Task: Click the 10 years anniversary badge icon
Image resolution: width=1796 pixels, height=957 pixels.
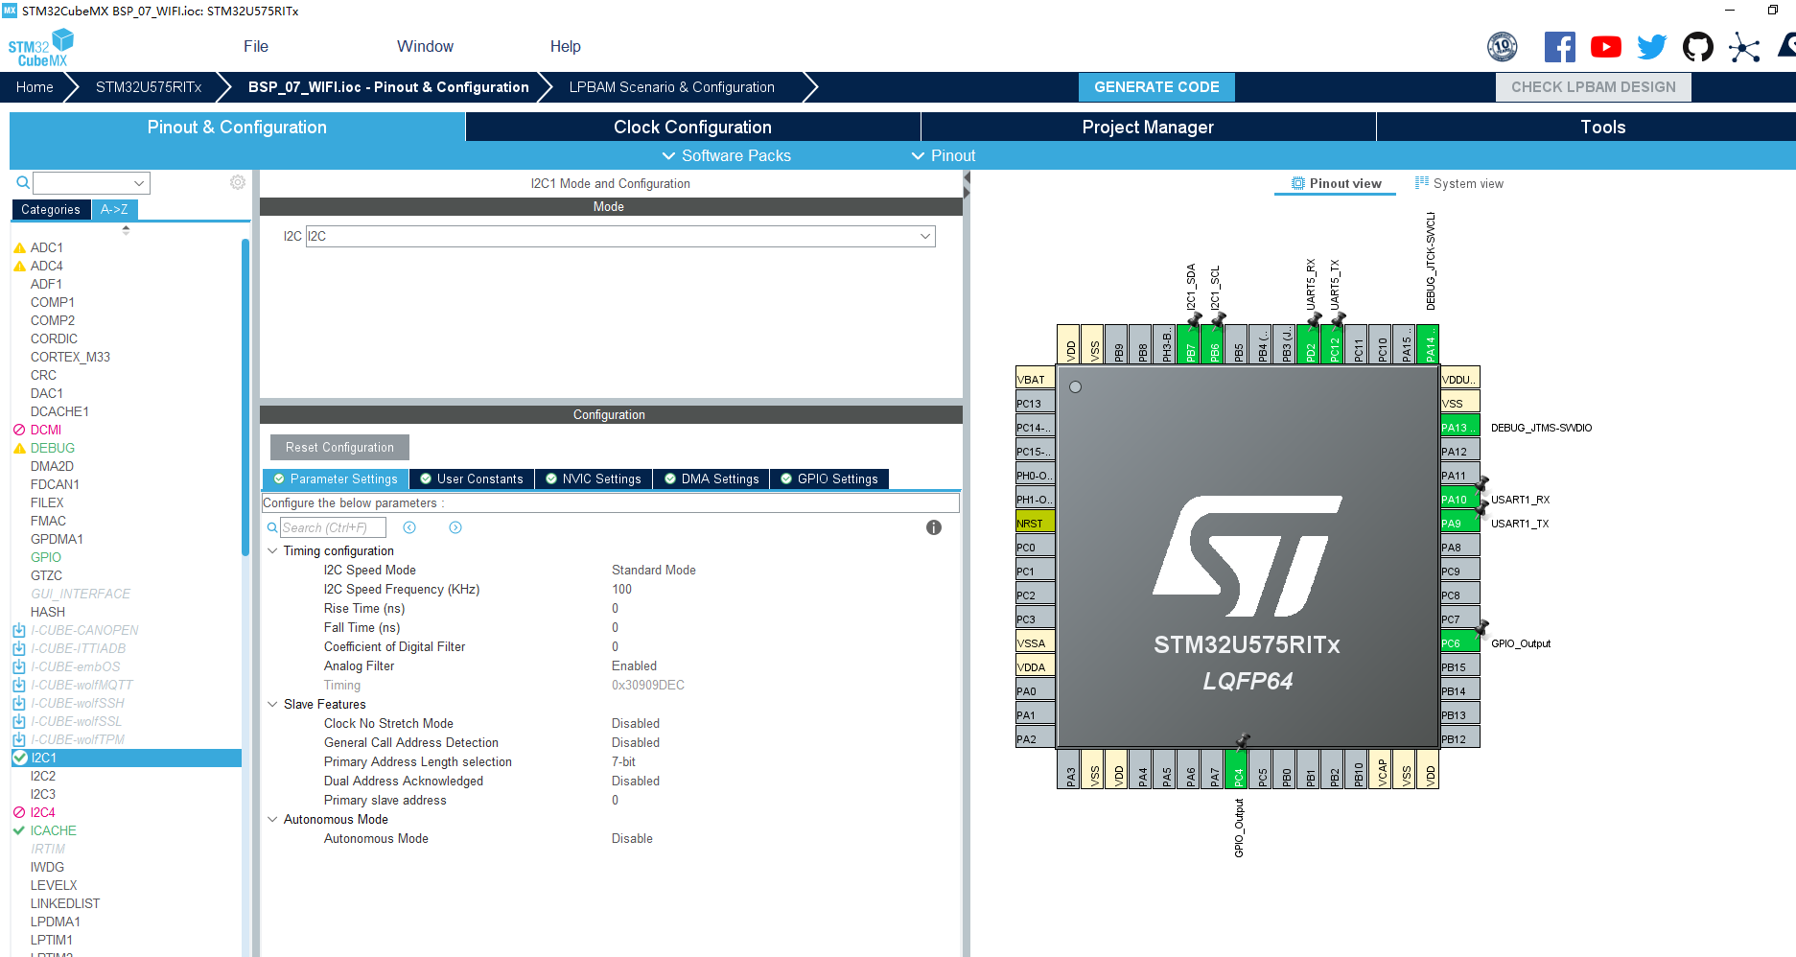Action: 1502,46
